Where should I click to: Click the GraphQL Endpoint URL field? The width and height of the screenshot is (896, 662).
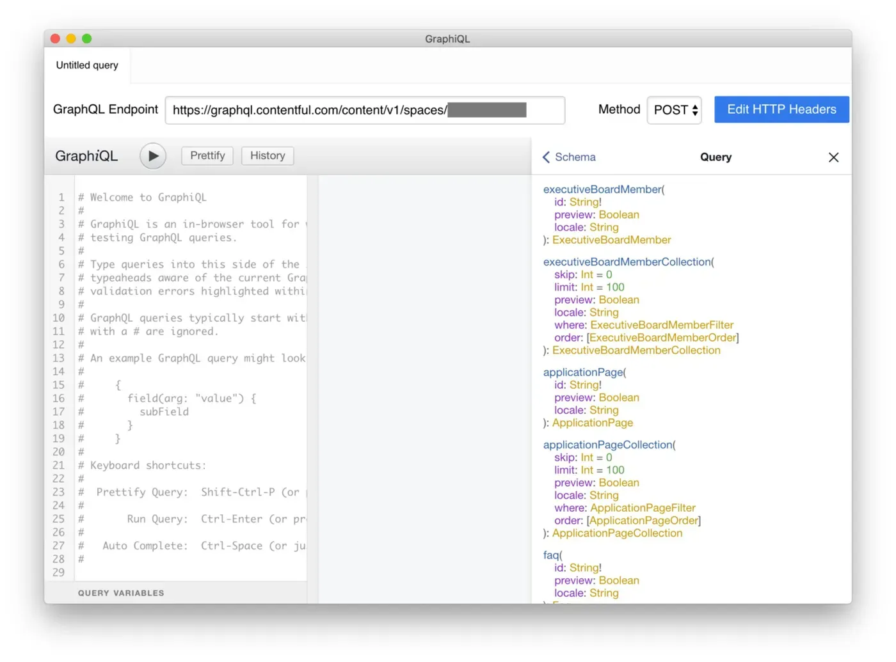click(x=365, y=110)
